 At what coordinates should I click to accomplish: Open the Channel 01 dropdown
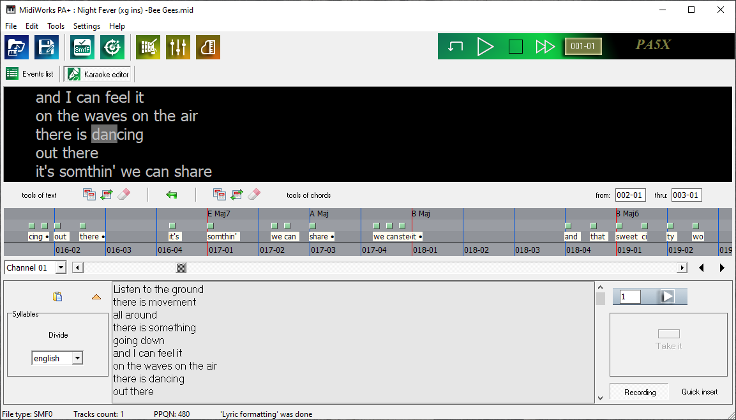[x=61, y=268]
